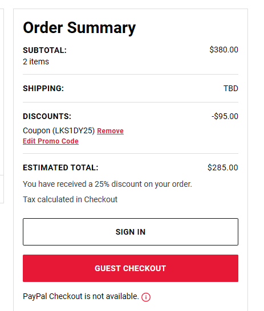Click the PayPal info circle icon
264x311 pixels.
click(x=146, y=297)
